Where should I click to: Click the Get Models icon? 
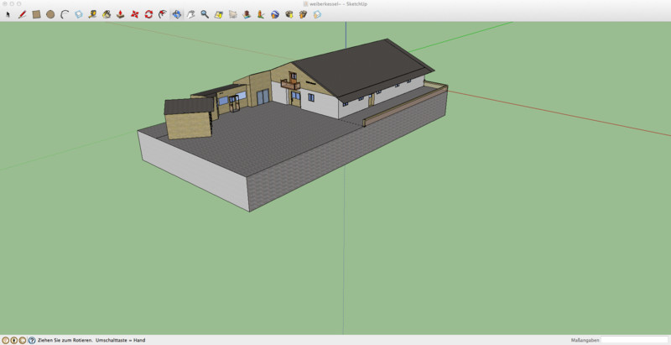(289, 14)
